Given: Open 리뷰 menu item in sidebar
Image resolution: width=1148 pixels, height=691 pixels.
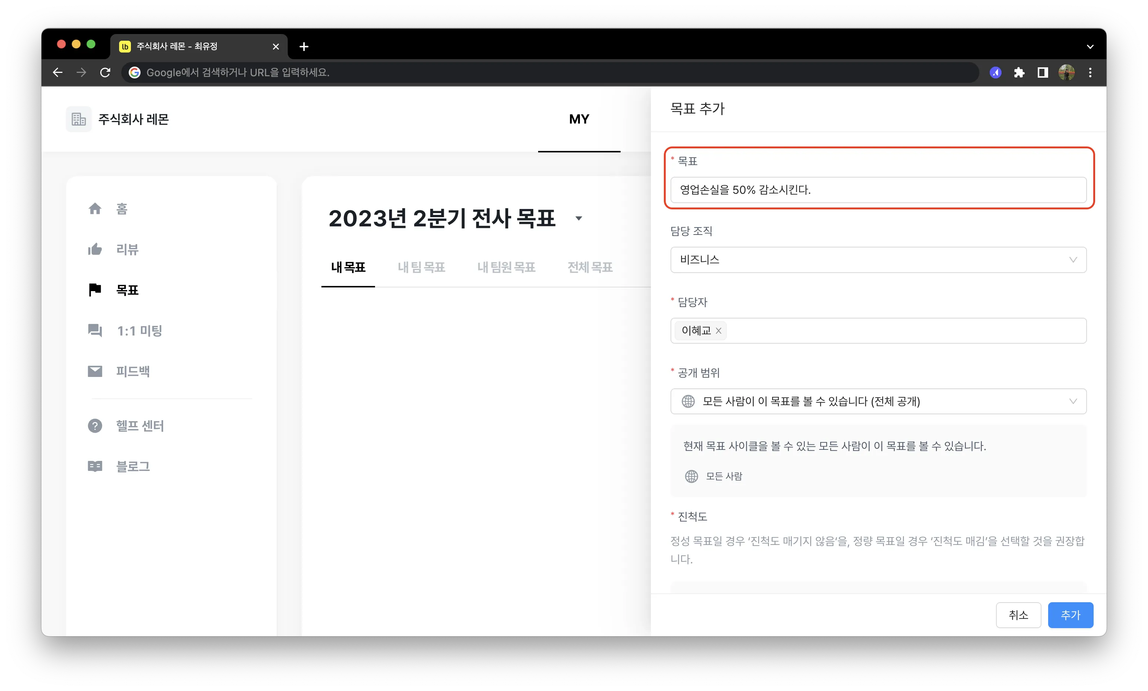Looking at the screenshot, I should pos(128,249).
